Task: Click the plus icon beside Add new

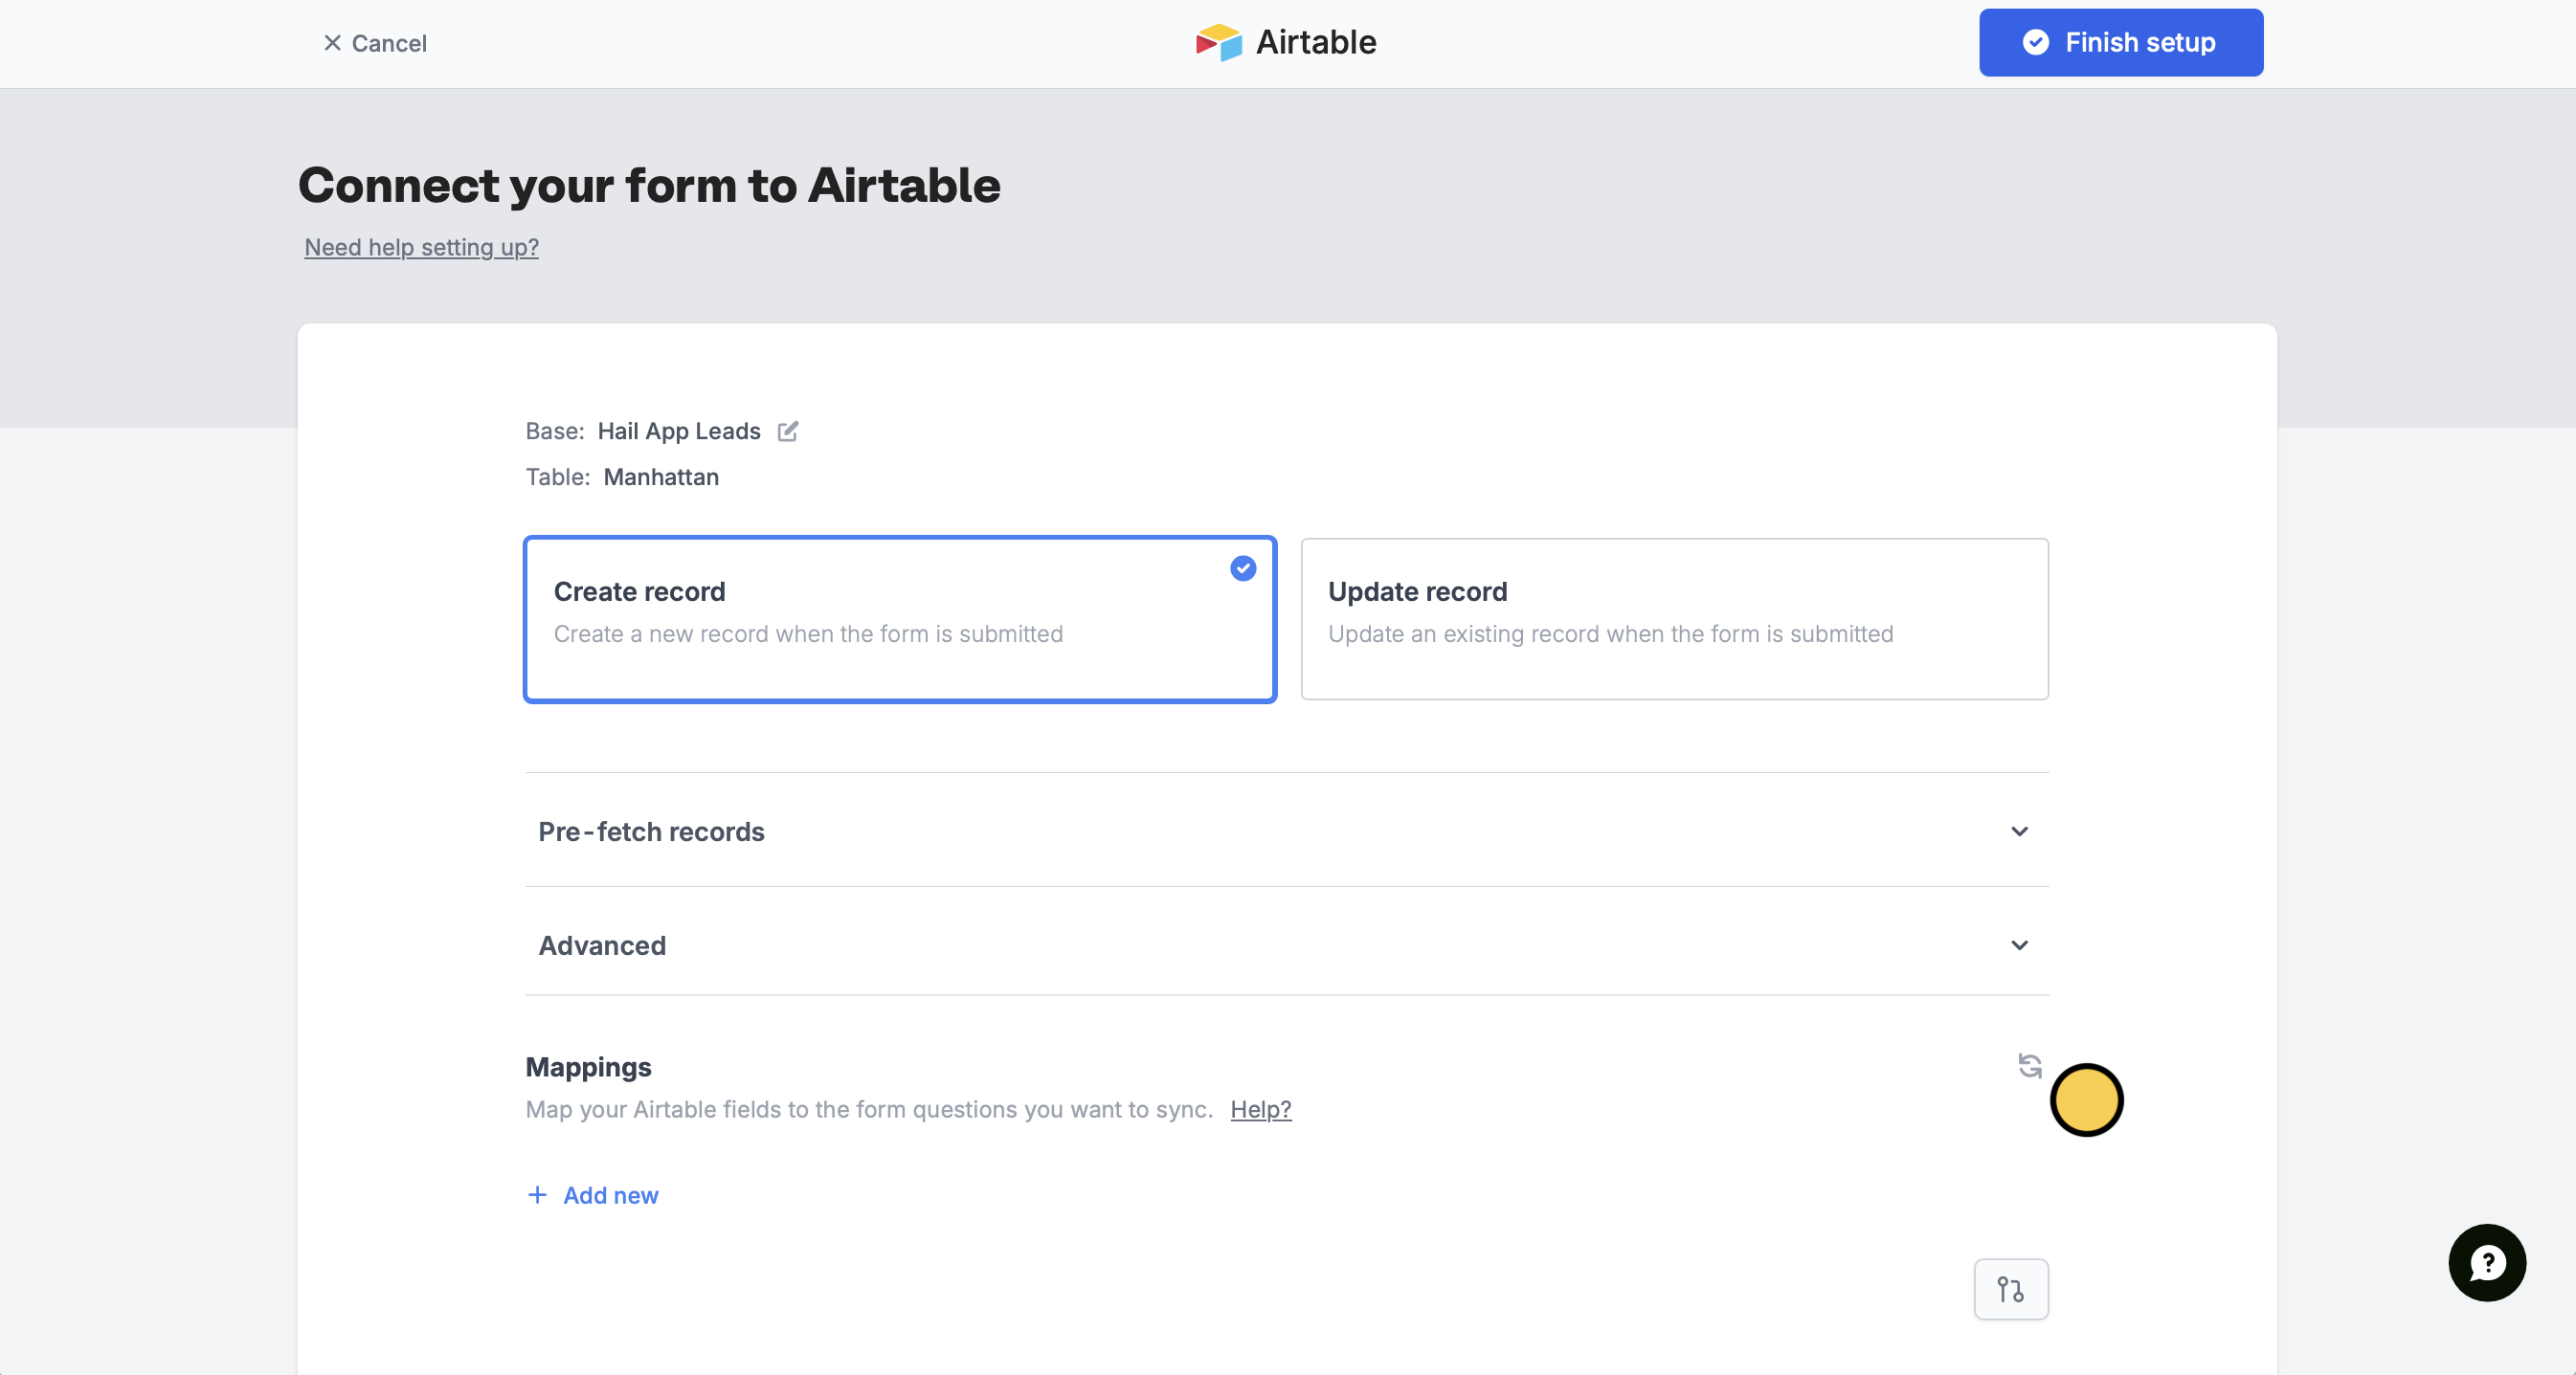Action: (537, 1195)
